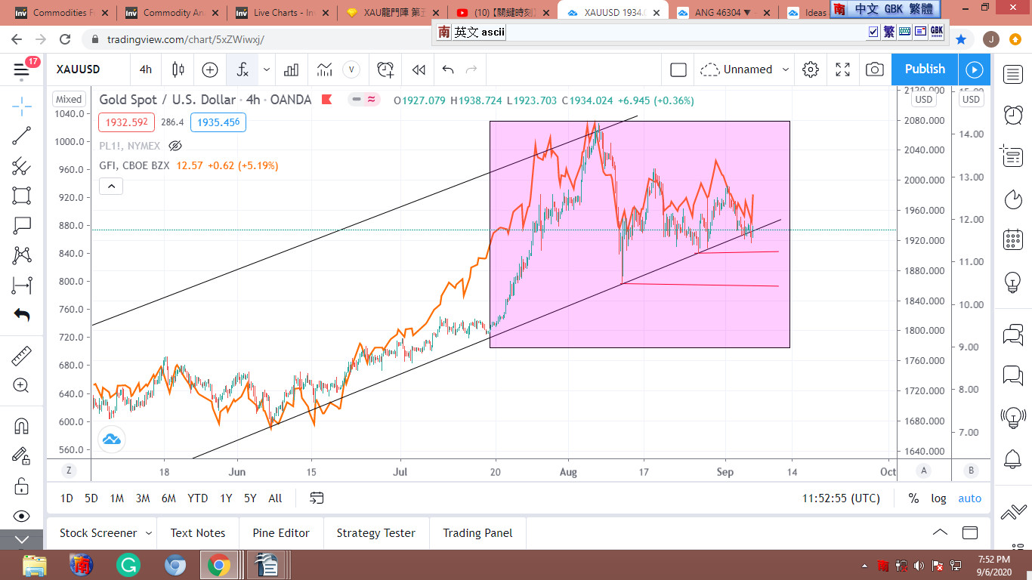
Task: Open chart settings gear
Action: [811, 69]
